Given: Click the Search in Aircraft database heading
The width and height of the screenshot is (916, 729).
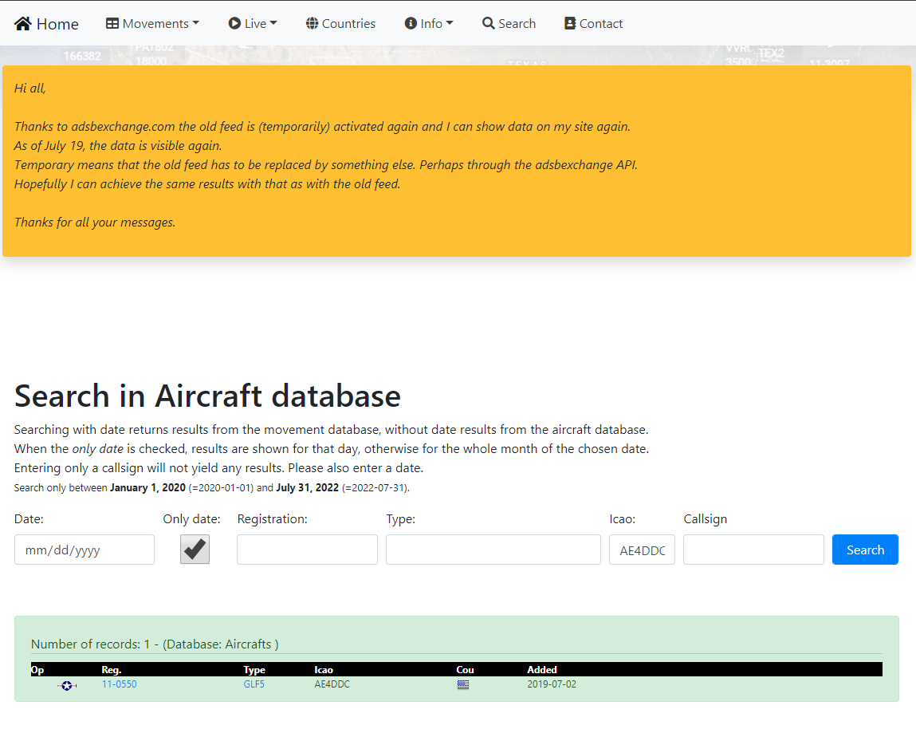Looking at the screenshot, I should tap(207, 396).
